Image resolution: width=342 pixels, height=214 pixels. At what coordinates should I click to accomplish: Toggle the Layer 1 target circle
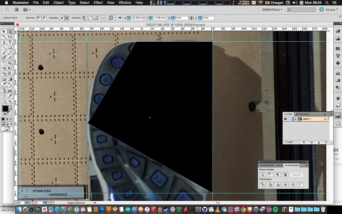(x=325, y=119)
